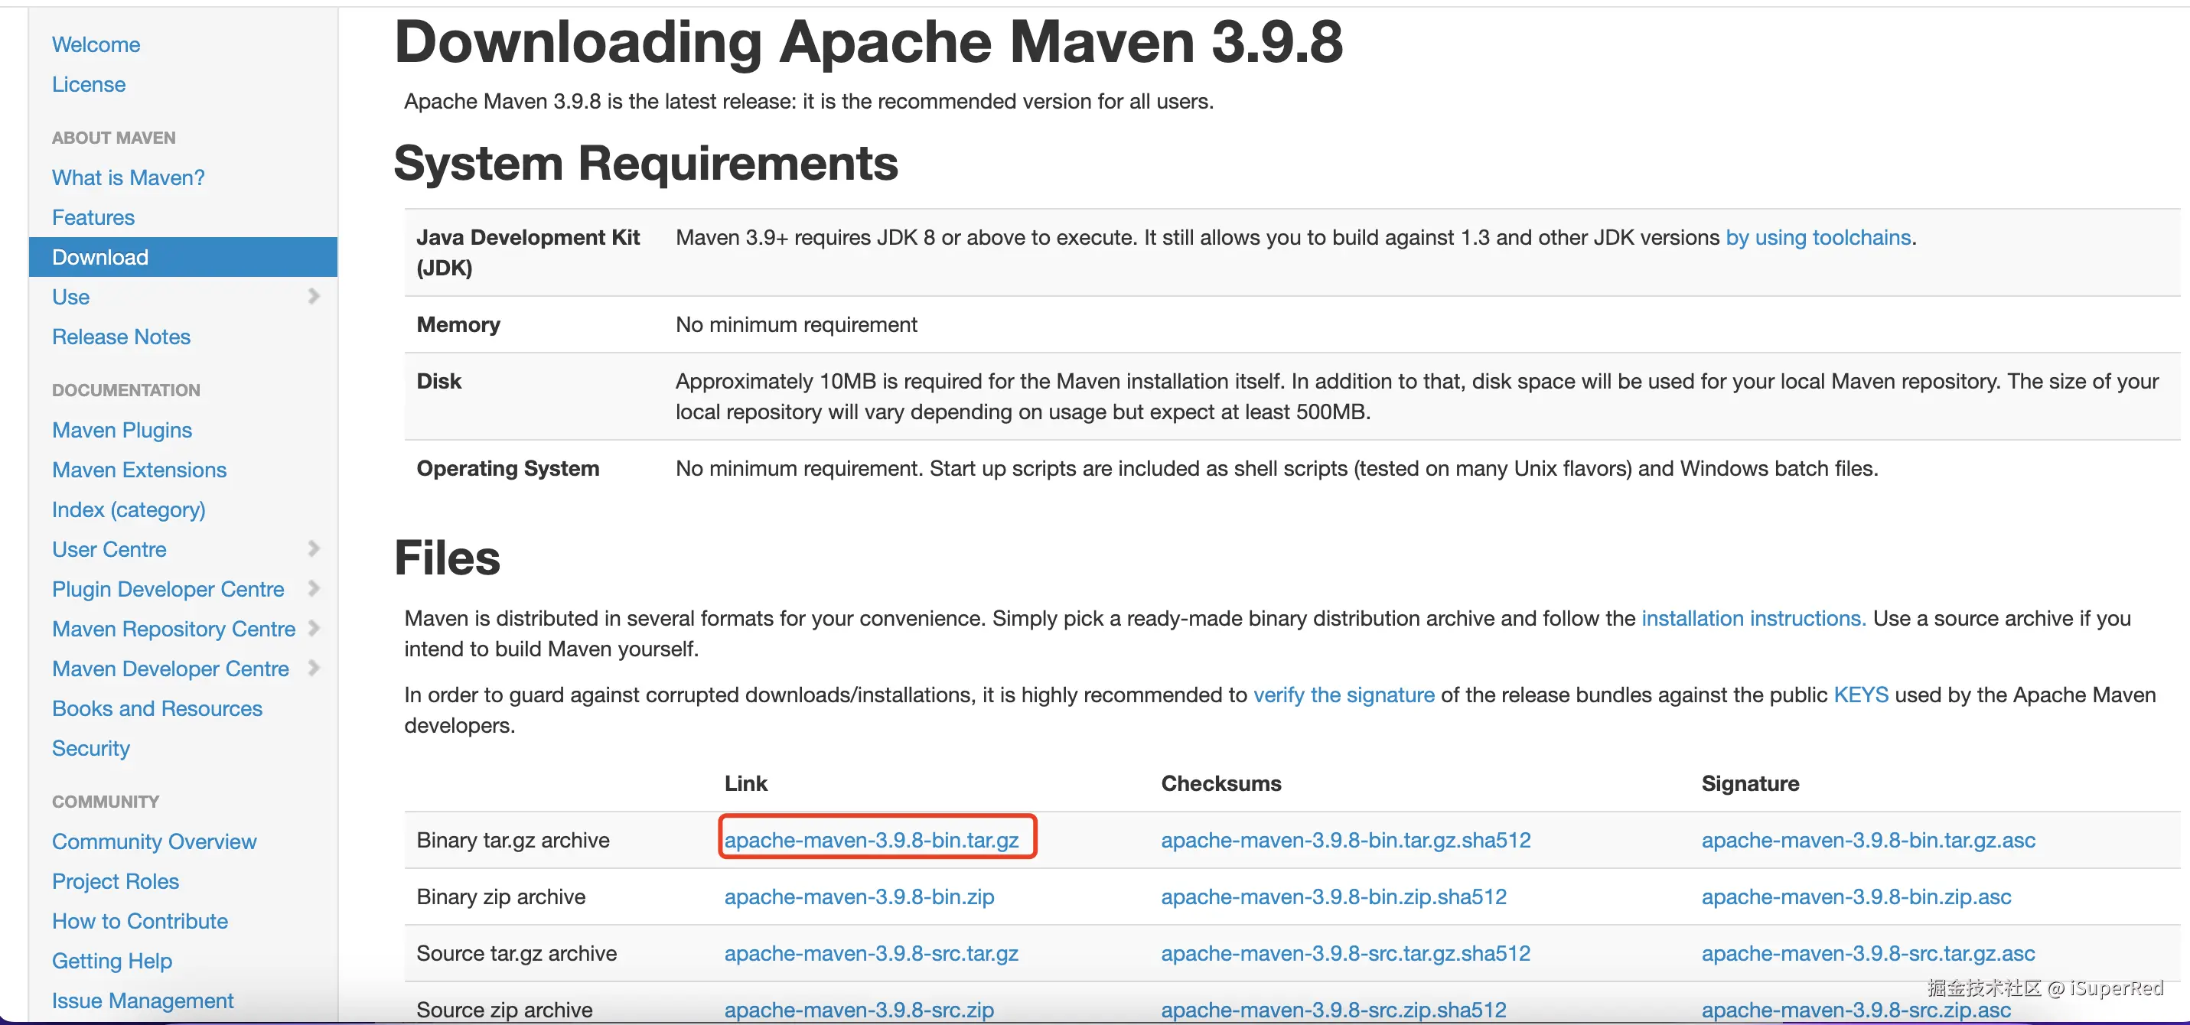Open Community Overview sidebar link
2190x1025 pixels.
154,841
